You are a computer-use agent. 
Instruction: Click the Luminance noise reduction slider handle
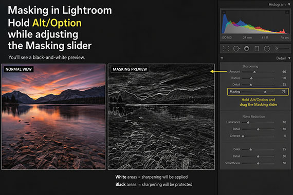tap(248, 123)
